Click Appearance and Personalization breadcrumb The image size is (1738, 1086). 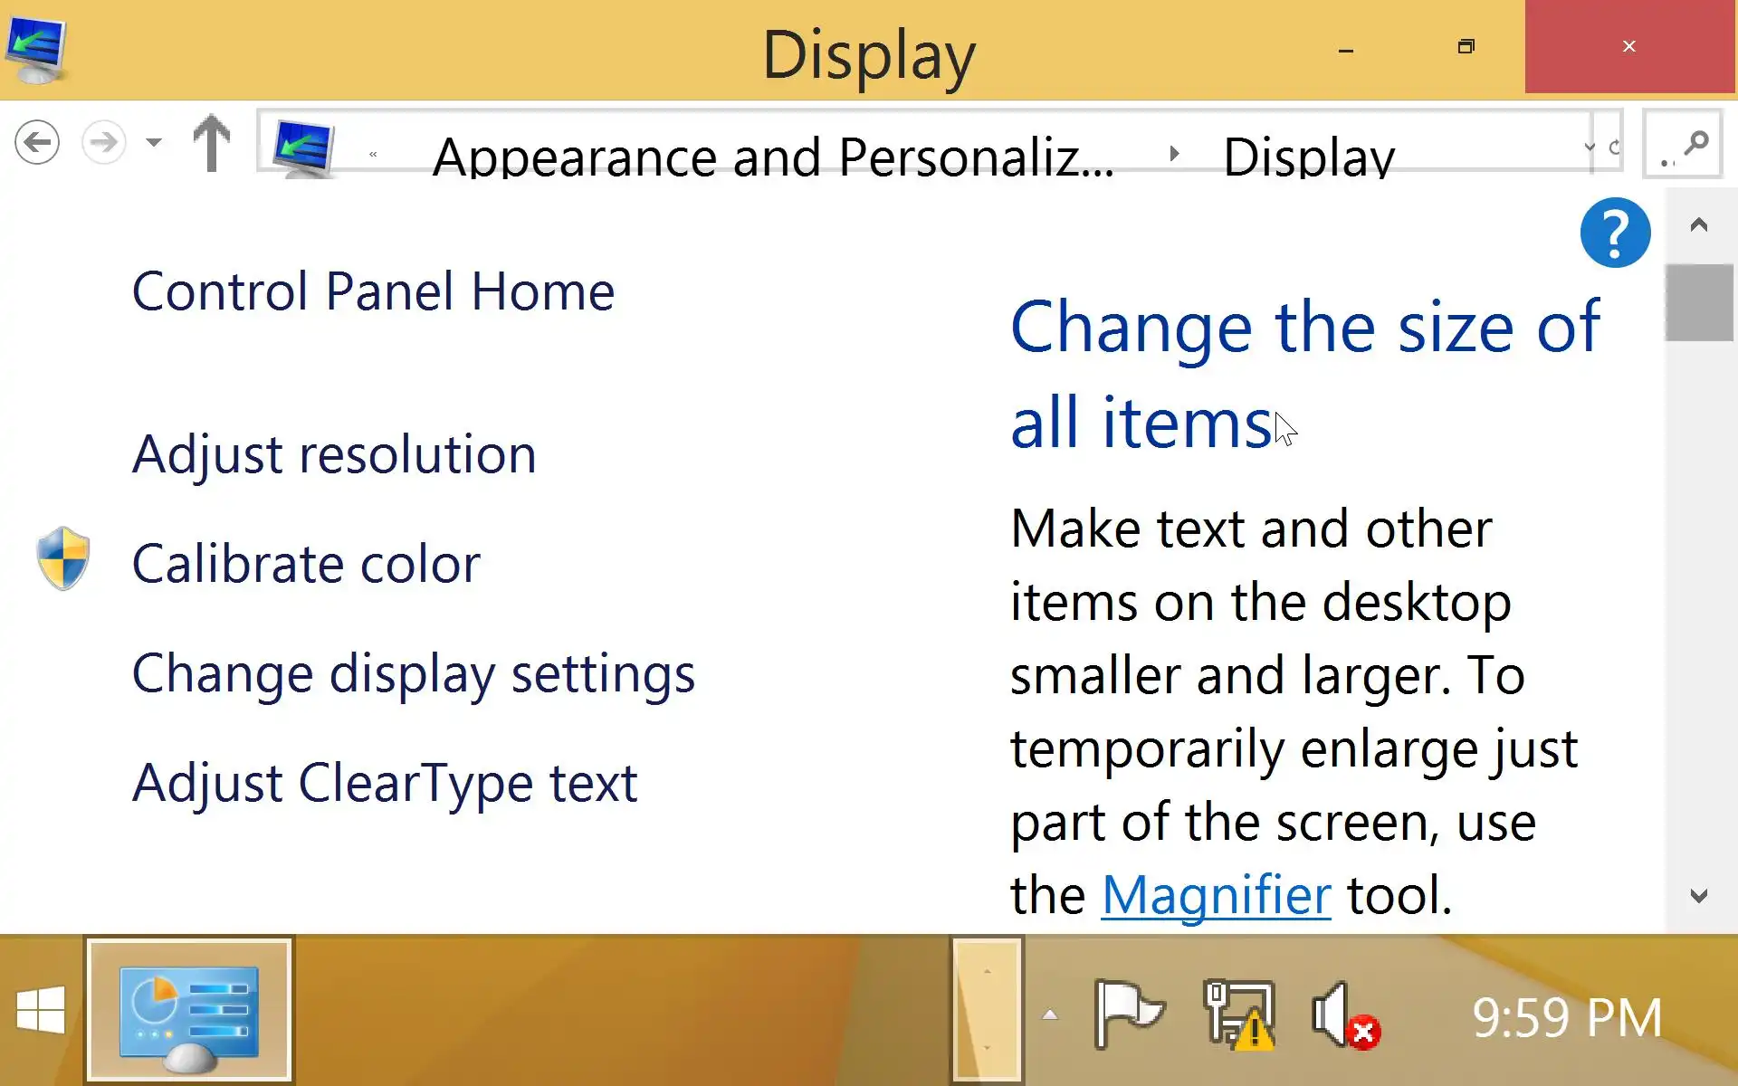coord(773,157)
